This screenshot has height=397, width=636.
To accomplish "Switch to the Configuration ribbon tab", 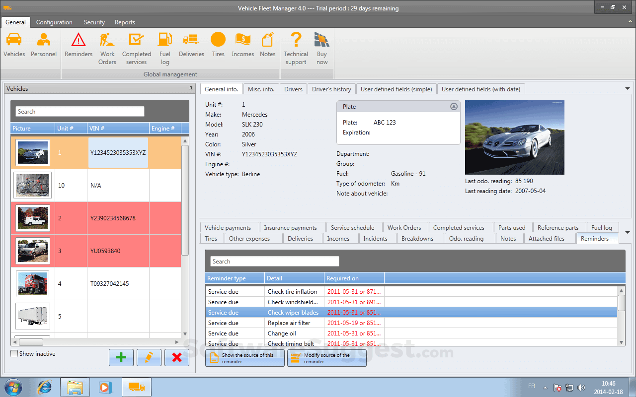I will 54,22.
